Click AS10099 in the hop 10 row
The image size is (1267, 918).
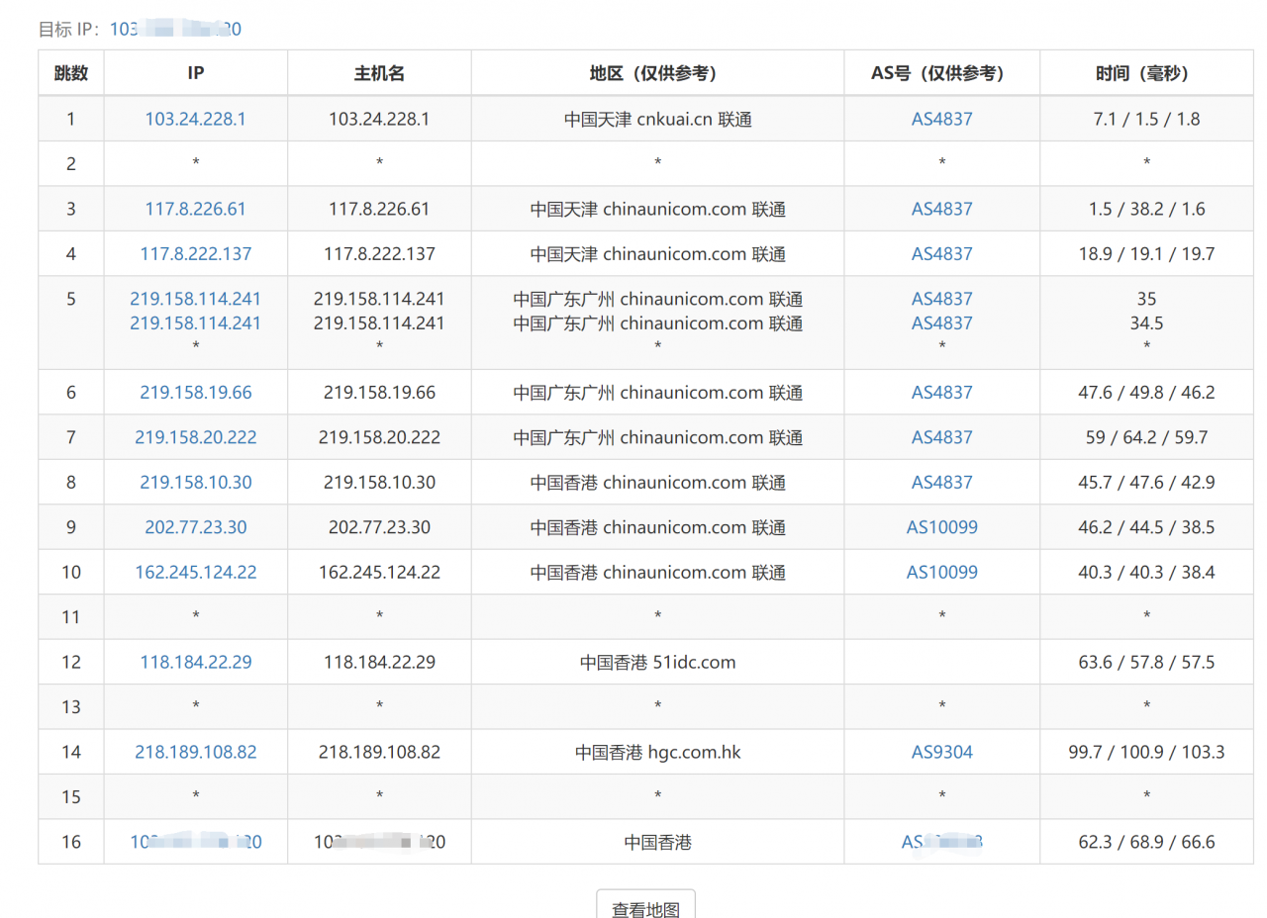point(941,572)
